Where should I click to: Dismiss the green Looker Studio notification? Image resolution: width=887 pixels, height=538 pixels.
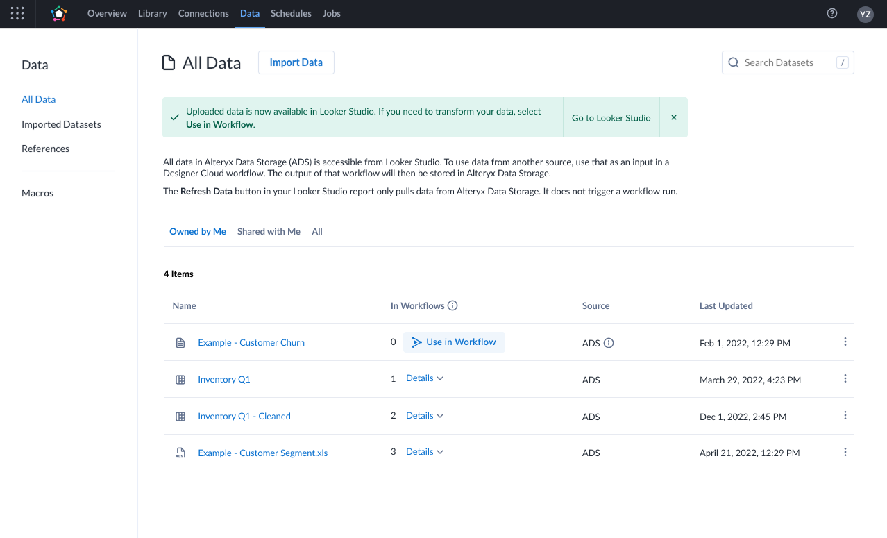pyautogui.click(x=673, y=117)
